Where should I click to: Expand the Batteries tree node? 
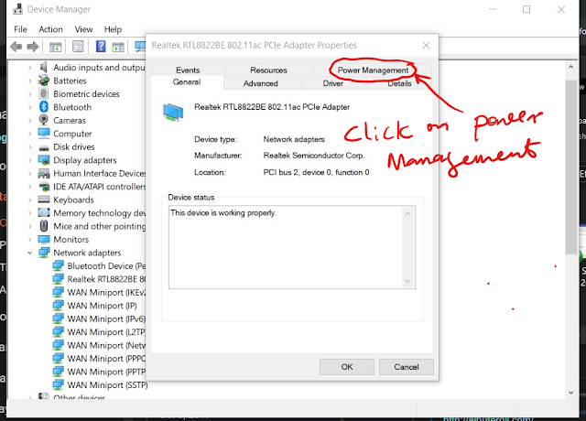point(30,81)
